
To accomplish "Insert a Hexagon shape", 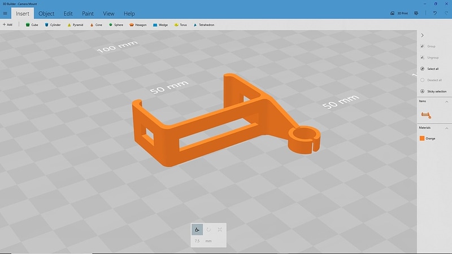I will tap(138, 25).
